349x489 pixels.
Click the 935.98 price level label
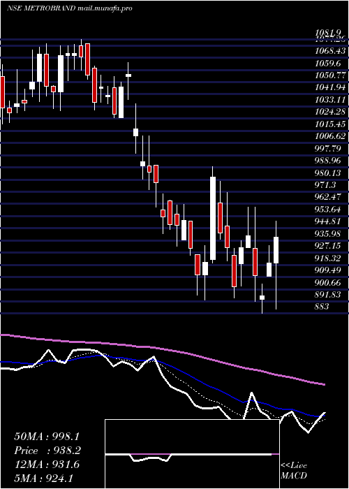point(328,233)
